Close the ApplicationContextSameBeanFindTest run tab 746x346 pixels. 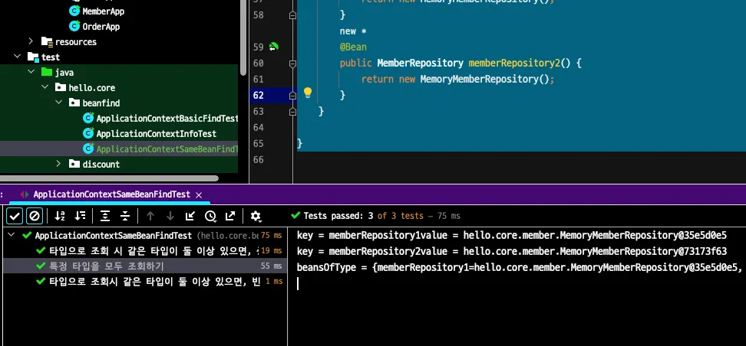[199, 194]
